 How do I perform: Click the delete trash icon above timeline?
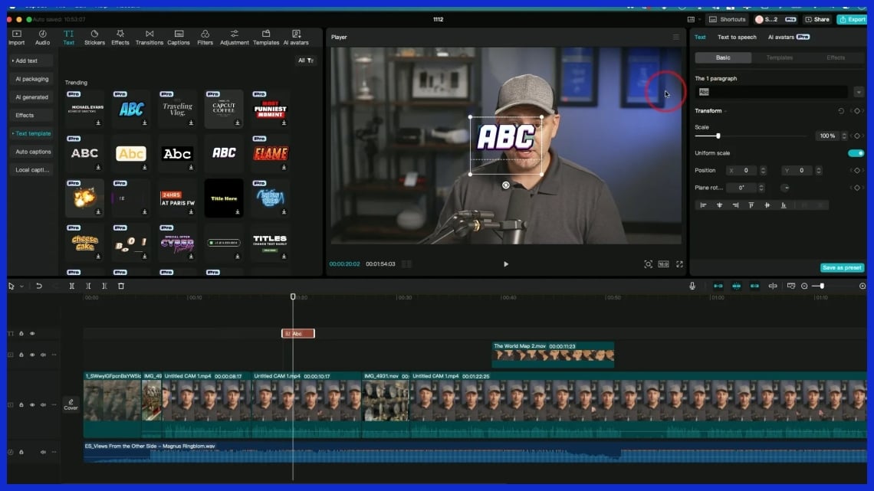(121, 286)
